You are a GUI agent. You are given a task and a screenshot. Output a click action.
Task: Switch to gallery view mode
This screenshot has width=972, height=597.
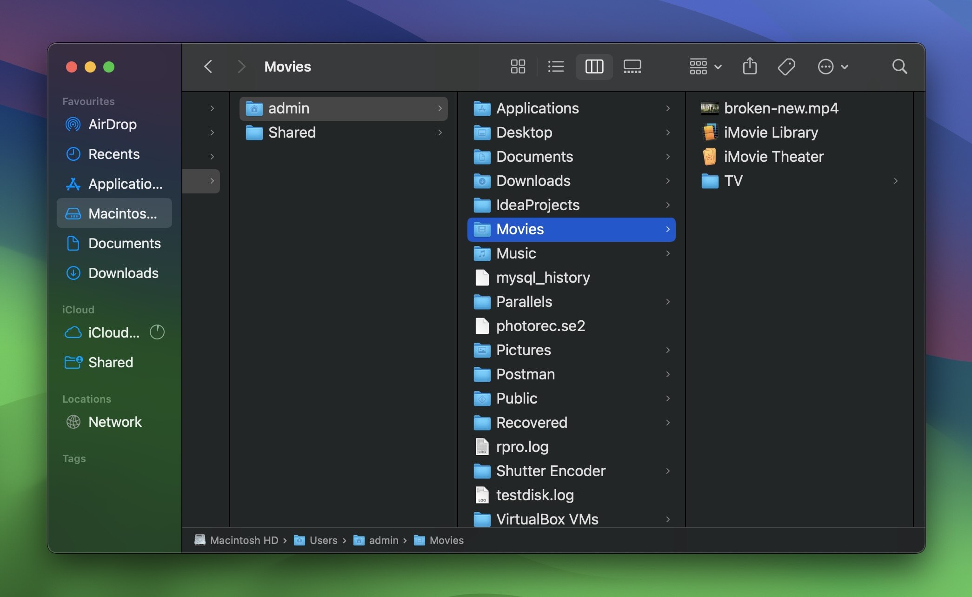(x=631, y=66)
